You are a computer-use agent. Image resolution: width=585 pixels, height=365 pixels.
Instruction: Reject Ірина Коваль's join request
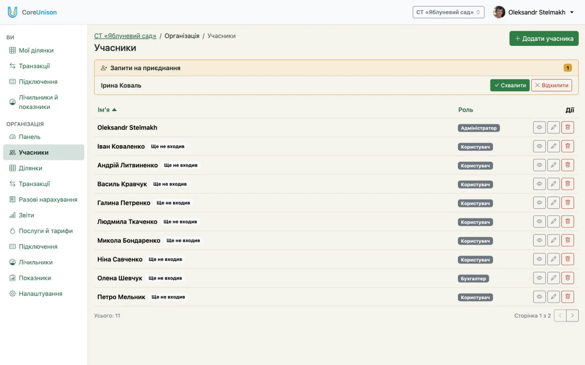pyautogui.click(x=552, y=85)
